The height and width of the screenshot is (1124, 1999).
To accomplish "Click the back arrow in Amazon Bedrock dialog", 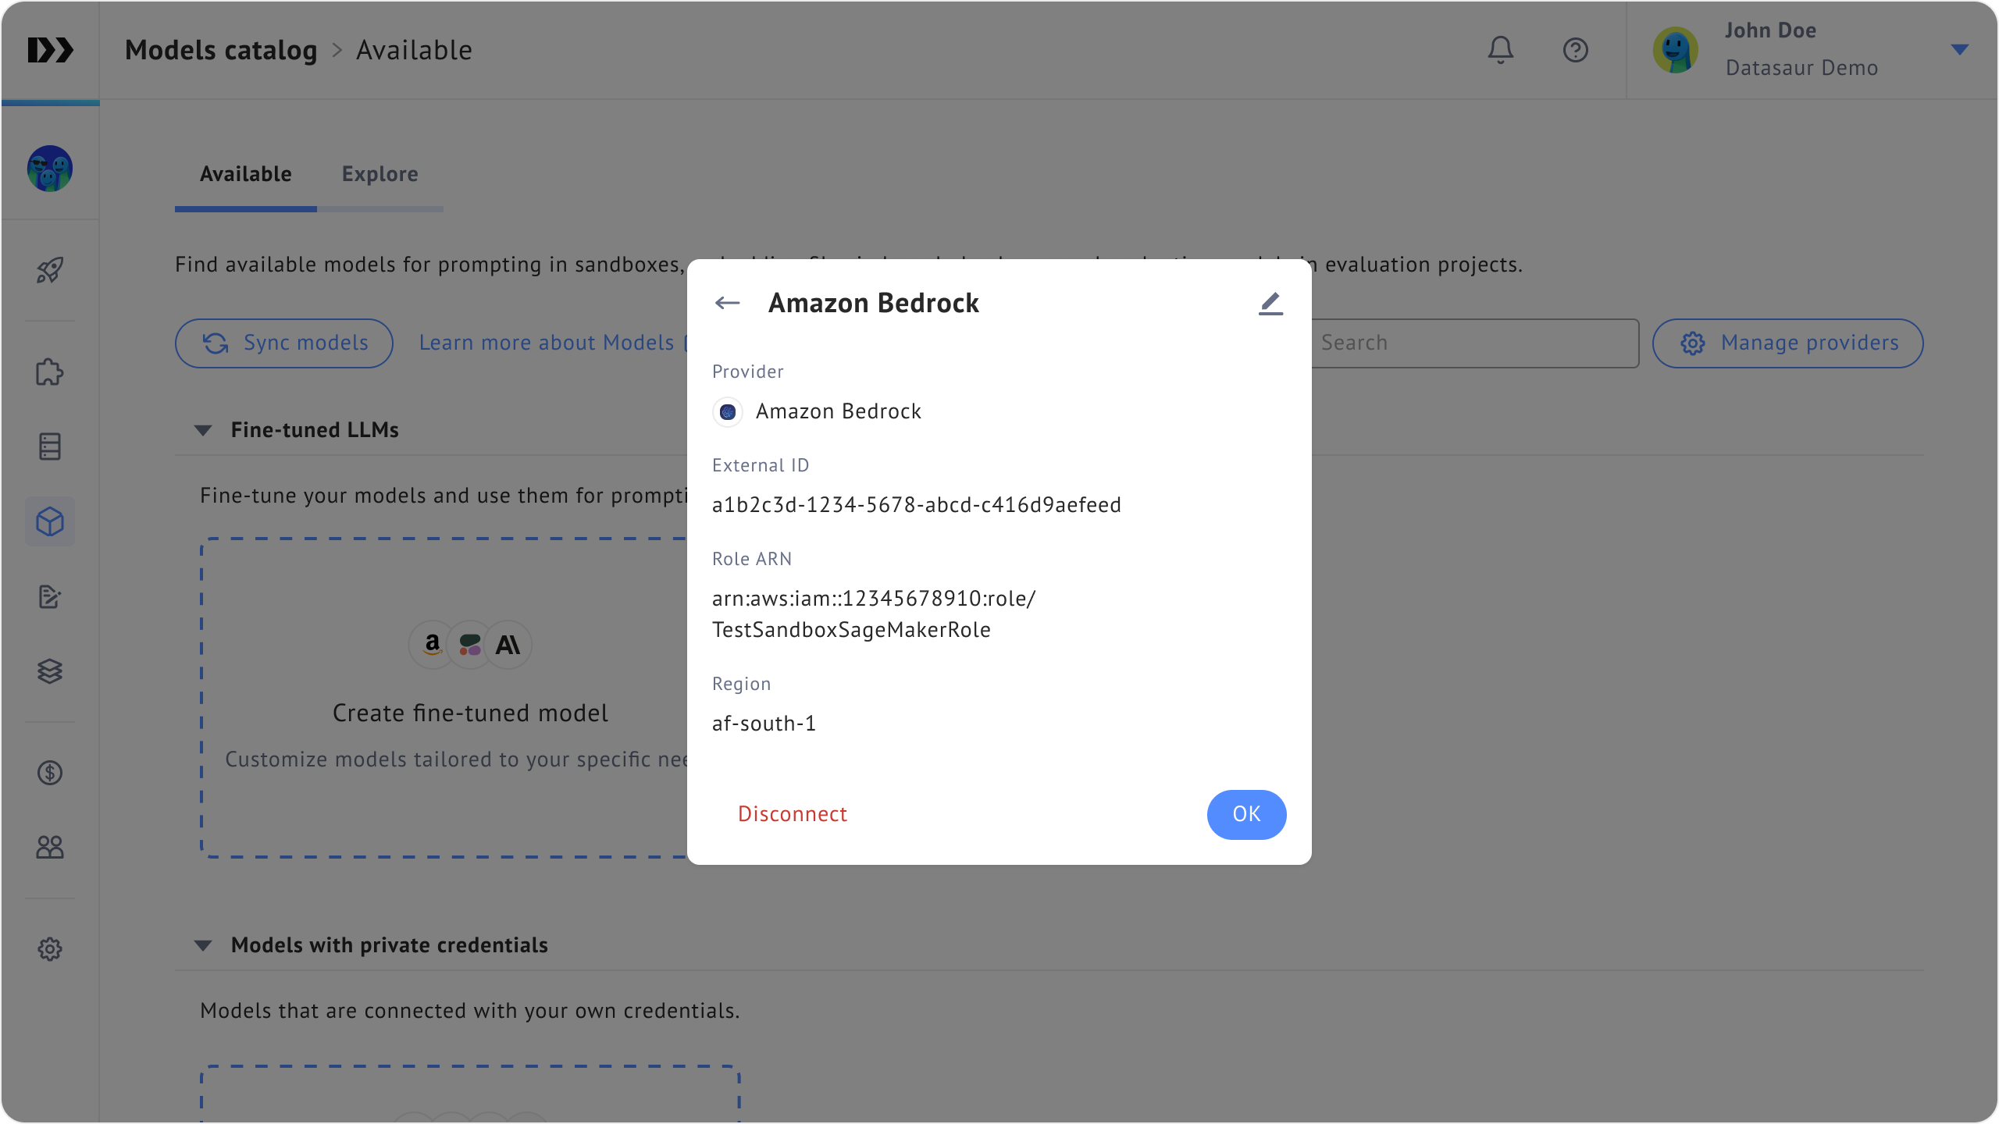I will click(727, 303).
